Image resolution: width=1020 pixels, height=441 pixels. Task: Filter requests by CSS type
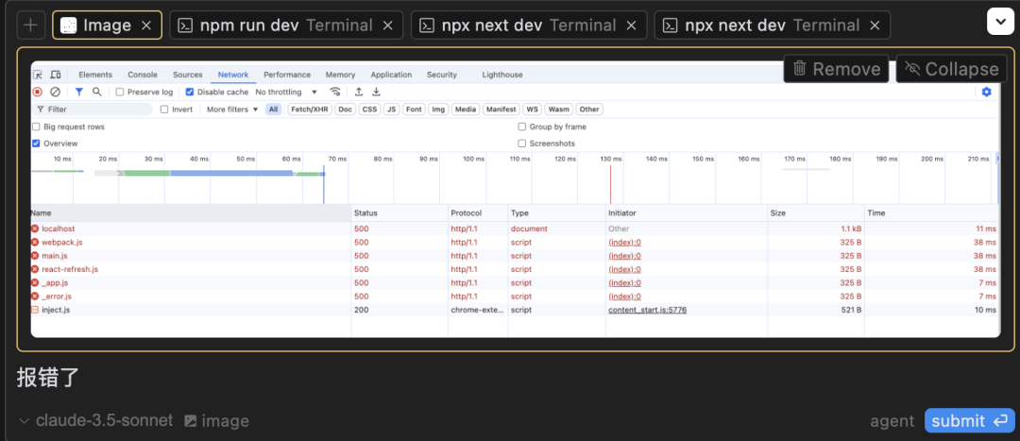point(369,110)
